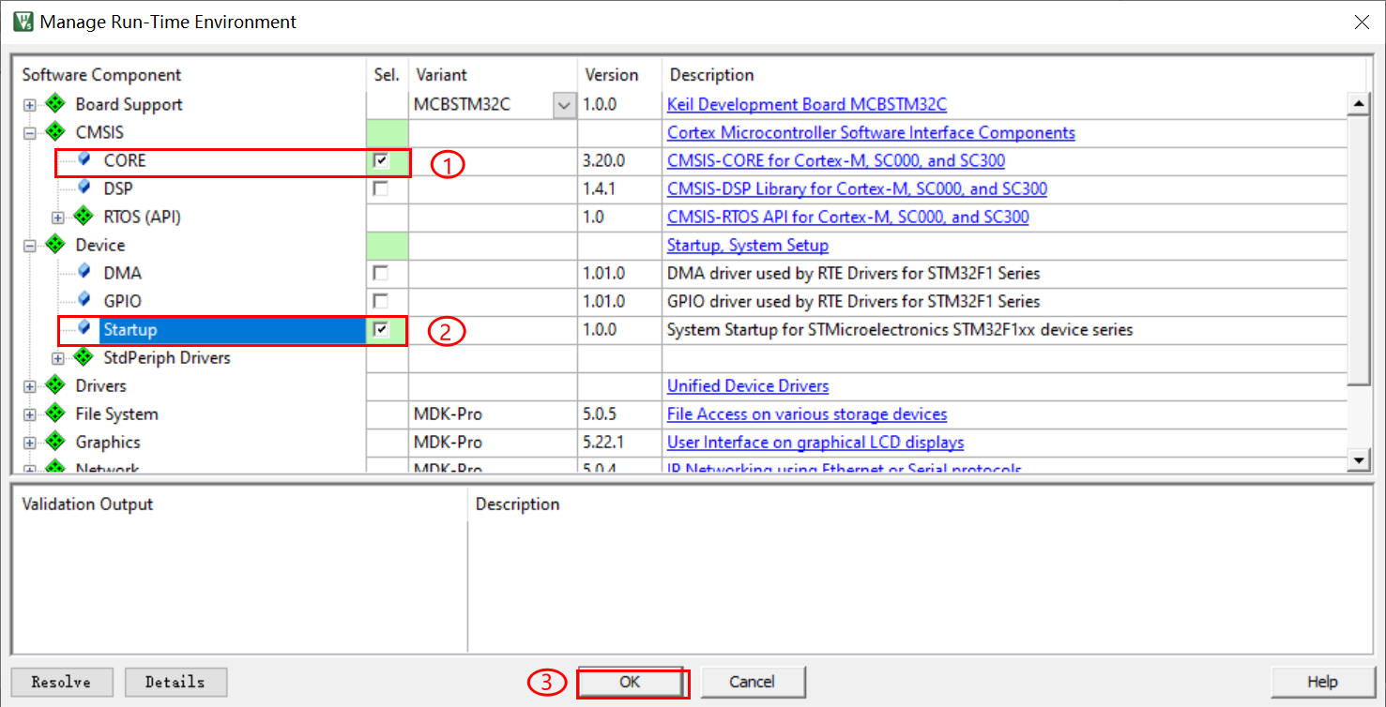Open the CMSIS-DSP Library description link
This screenshot has width=1386, height=707.
pos(857,188)
